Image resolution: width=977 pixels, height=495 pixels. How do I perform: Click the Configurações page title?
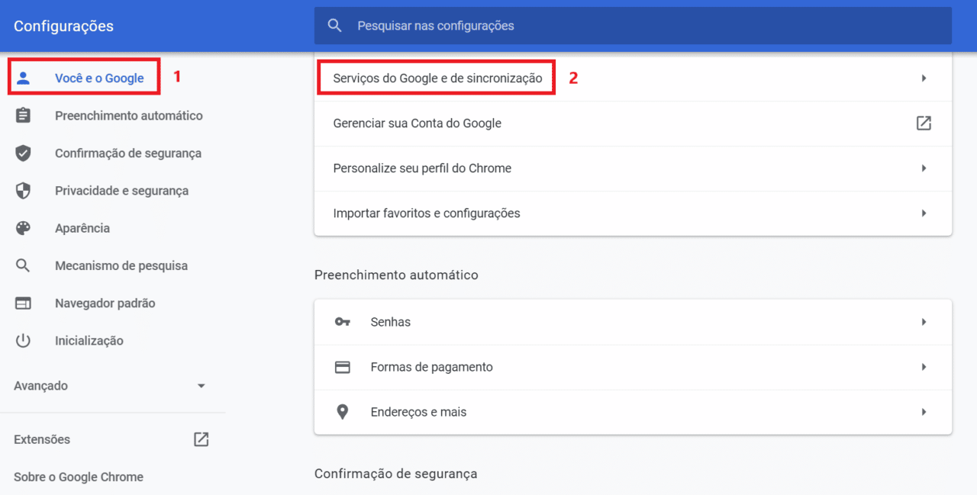point(63,26)
